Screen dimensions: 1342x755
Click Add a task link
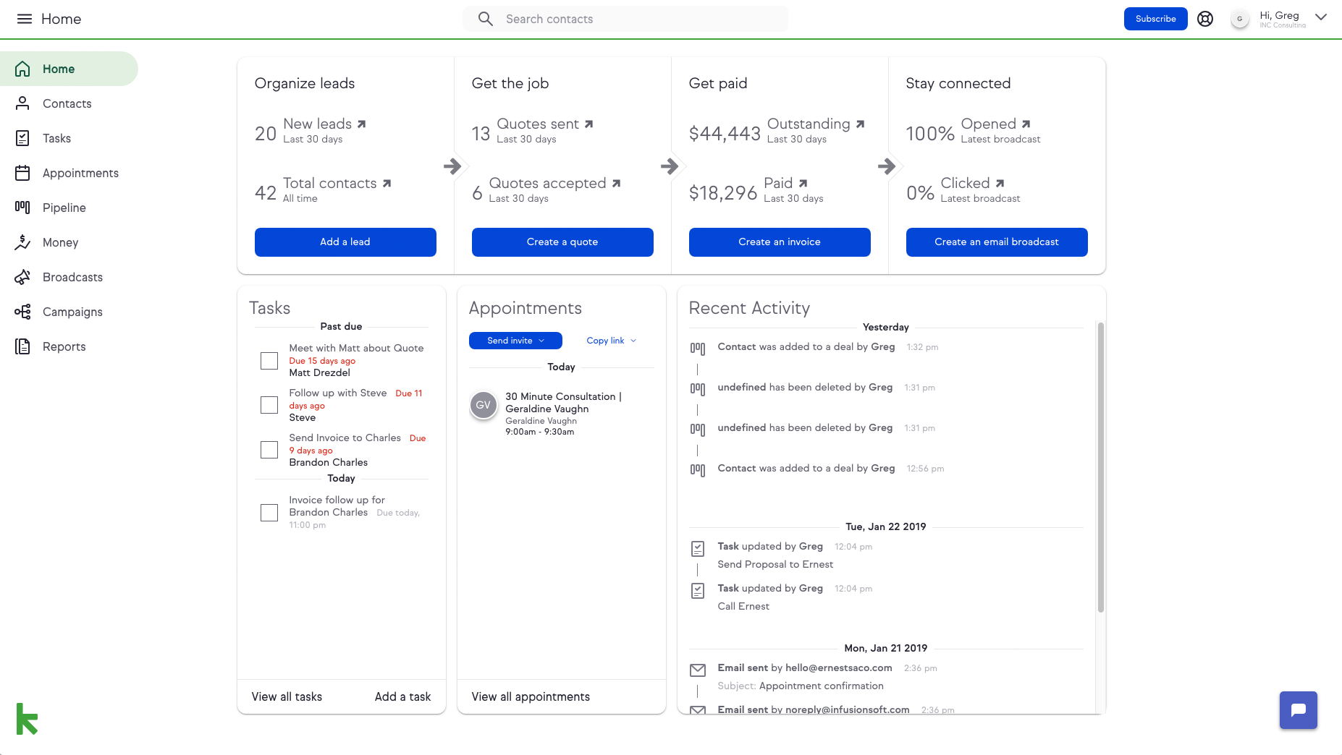[x=402, y=696]
